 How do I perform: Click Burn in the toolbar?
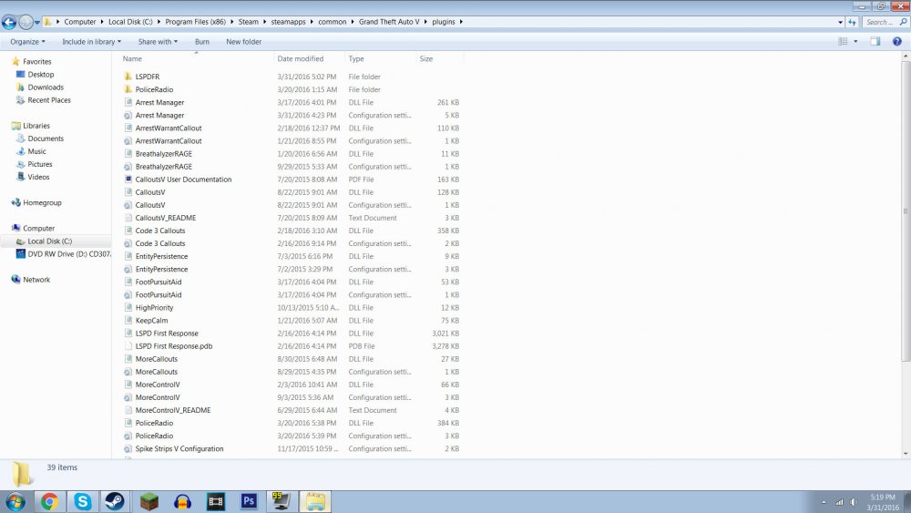[202, 42]
